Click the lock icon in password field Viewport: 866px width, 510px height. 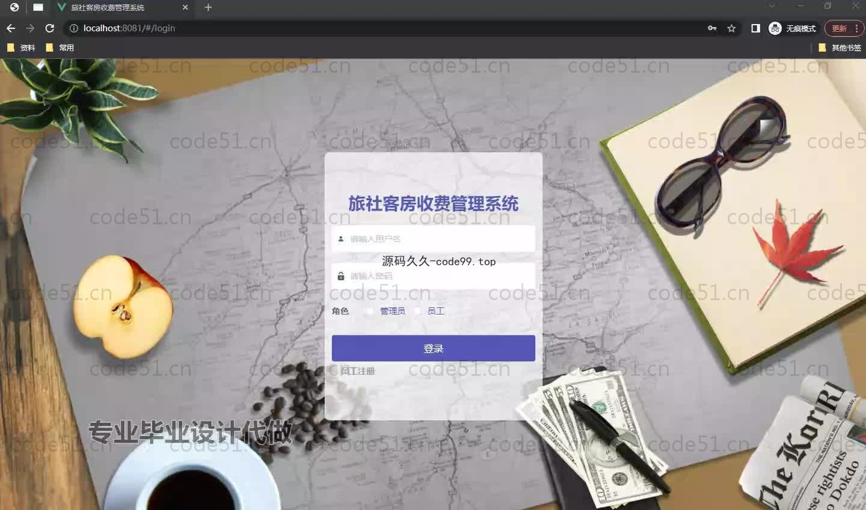coord(341,276)
